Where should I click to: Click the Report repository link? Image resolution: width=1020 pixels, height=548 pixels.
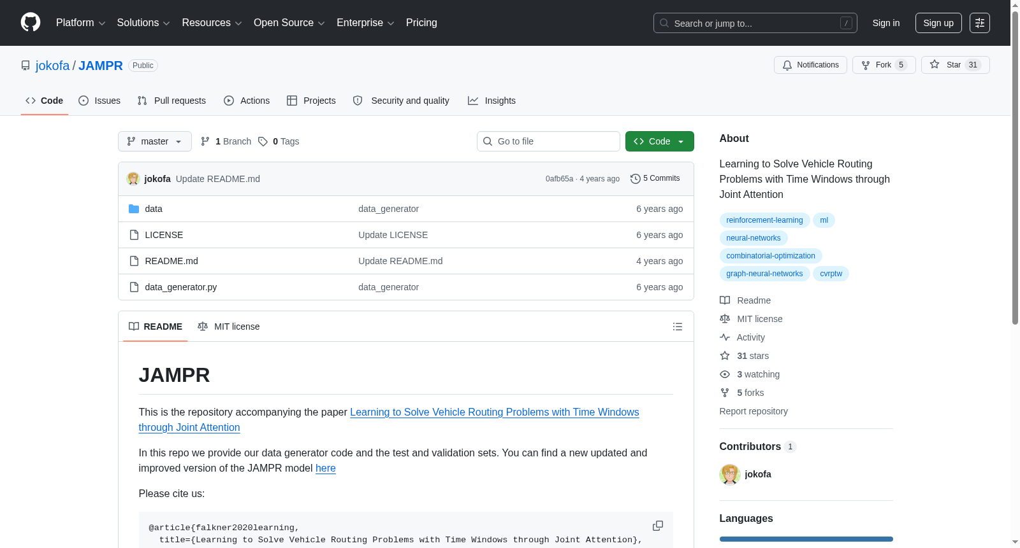pos(754,411)
